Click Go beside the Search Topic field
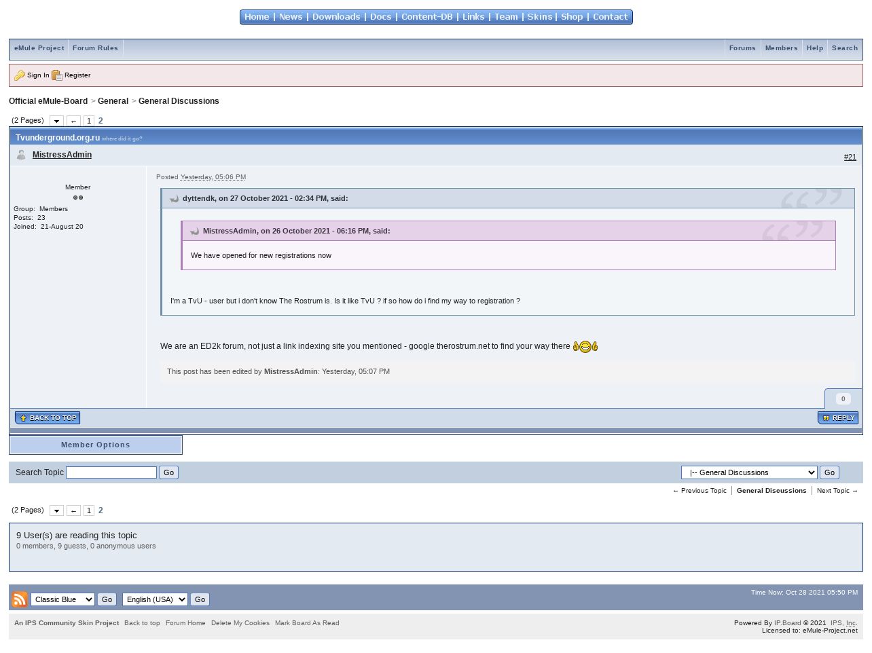This screenshot has height=653, width=872. [168, 472]
